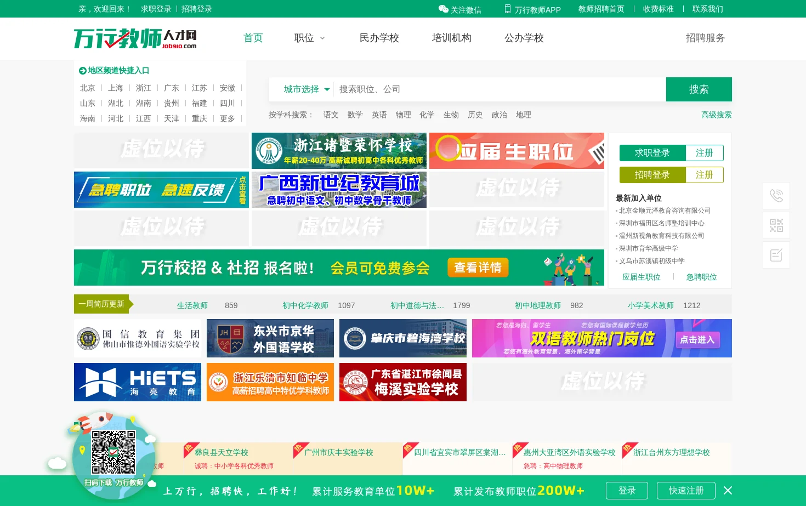The image size is (806, 506).
Task: Filter by subject 物理
Action: tap(404, 115)
